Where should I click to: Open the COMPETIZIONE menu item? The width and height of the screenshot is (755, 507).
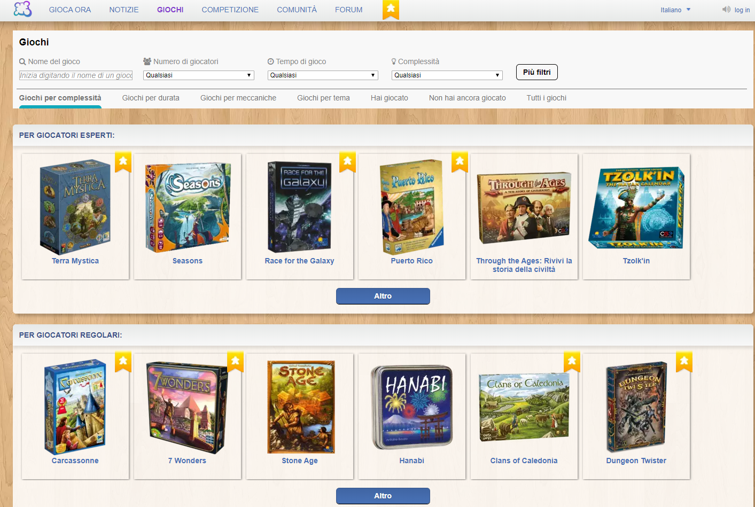(x=230, y=10)
